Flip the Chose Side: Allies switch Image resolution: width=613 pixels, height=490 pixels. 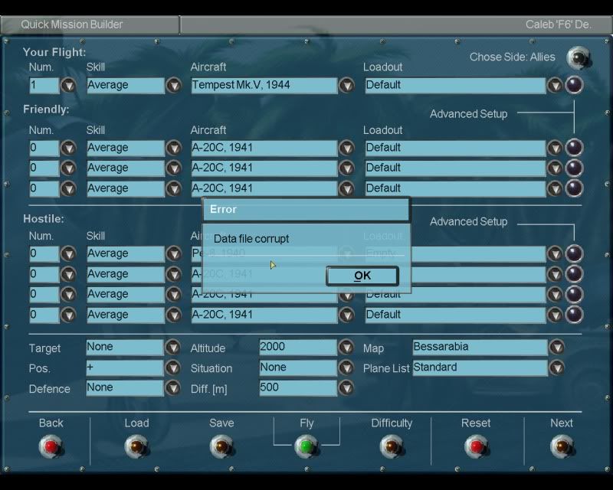[x=579, y=57]
